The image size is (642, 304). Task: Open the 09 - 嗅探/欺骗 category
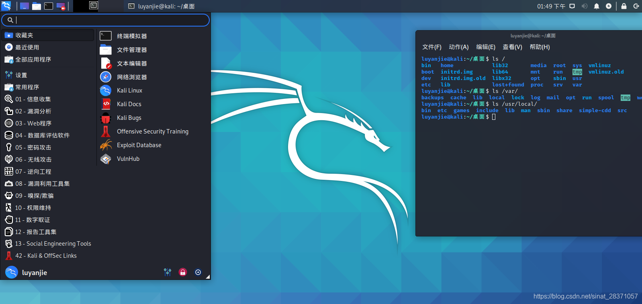click(48, 195)
